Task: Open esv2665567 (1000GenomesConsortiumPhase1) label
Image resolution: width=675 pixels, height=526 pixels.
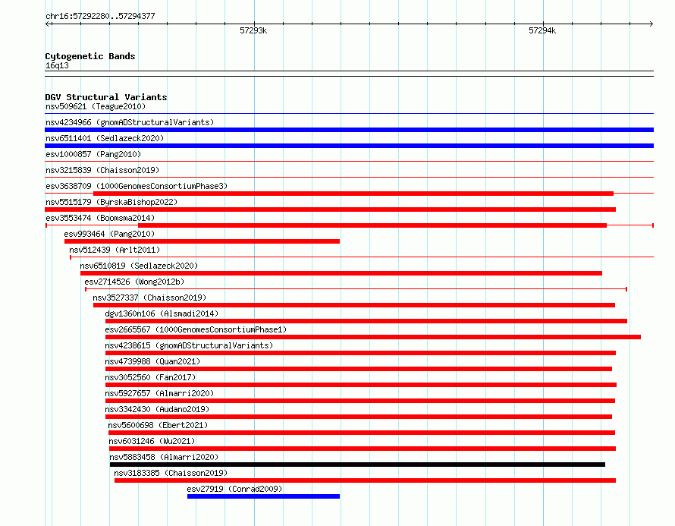Action: point(196,329)
